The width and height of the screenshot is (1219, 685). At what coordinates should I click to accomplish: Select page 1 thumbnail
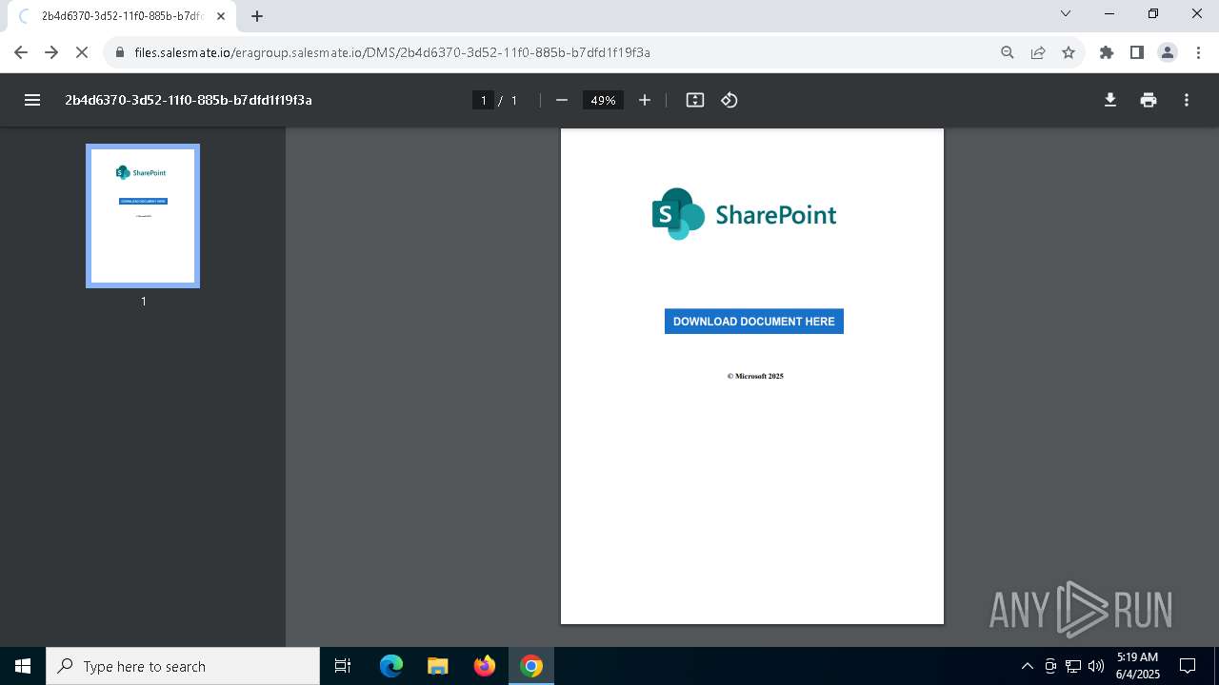[x=143, y=216]
